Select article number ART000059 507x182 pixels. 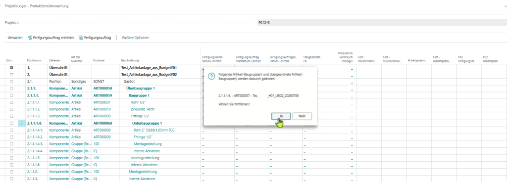point(102,95)
